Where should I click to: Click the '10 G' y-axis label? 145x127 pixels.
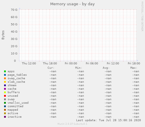pos(14,53)
